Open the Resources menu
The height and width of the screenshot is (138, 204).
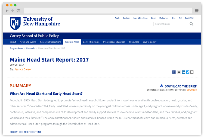[x=134, y=42]
